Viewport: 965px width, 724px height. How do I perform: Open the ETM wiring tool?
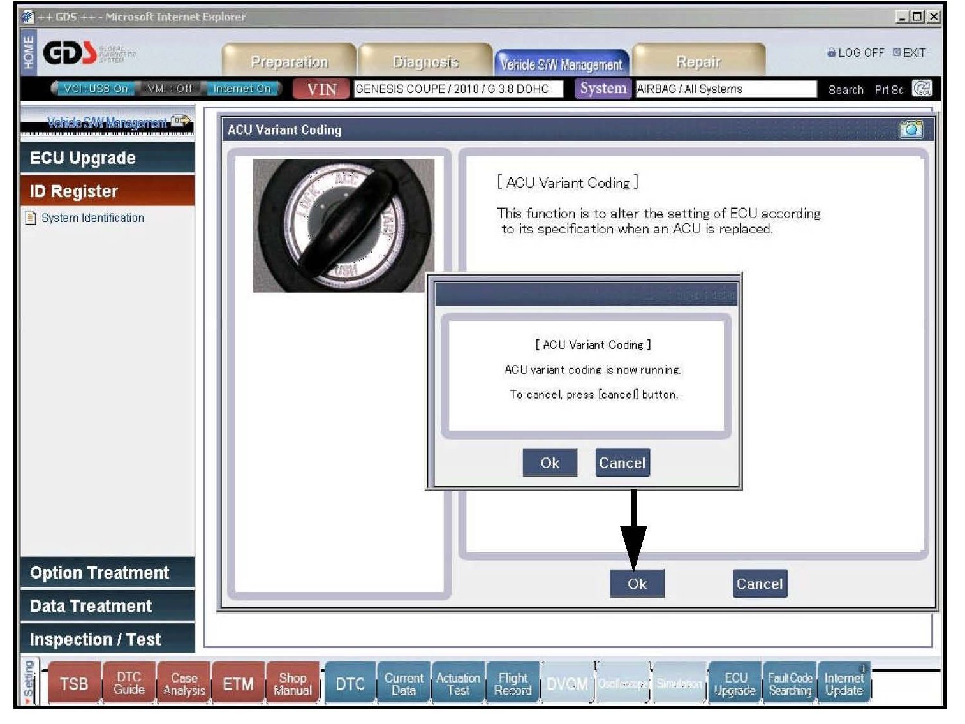coord(238,684)
